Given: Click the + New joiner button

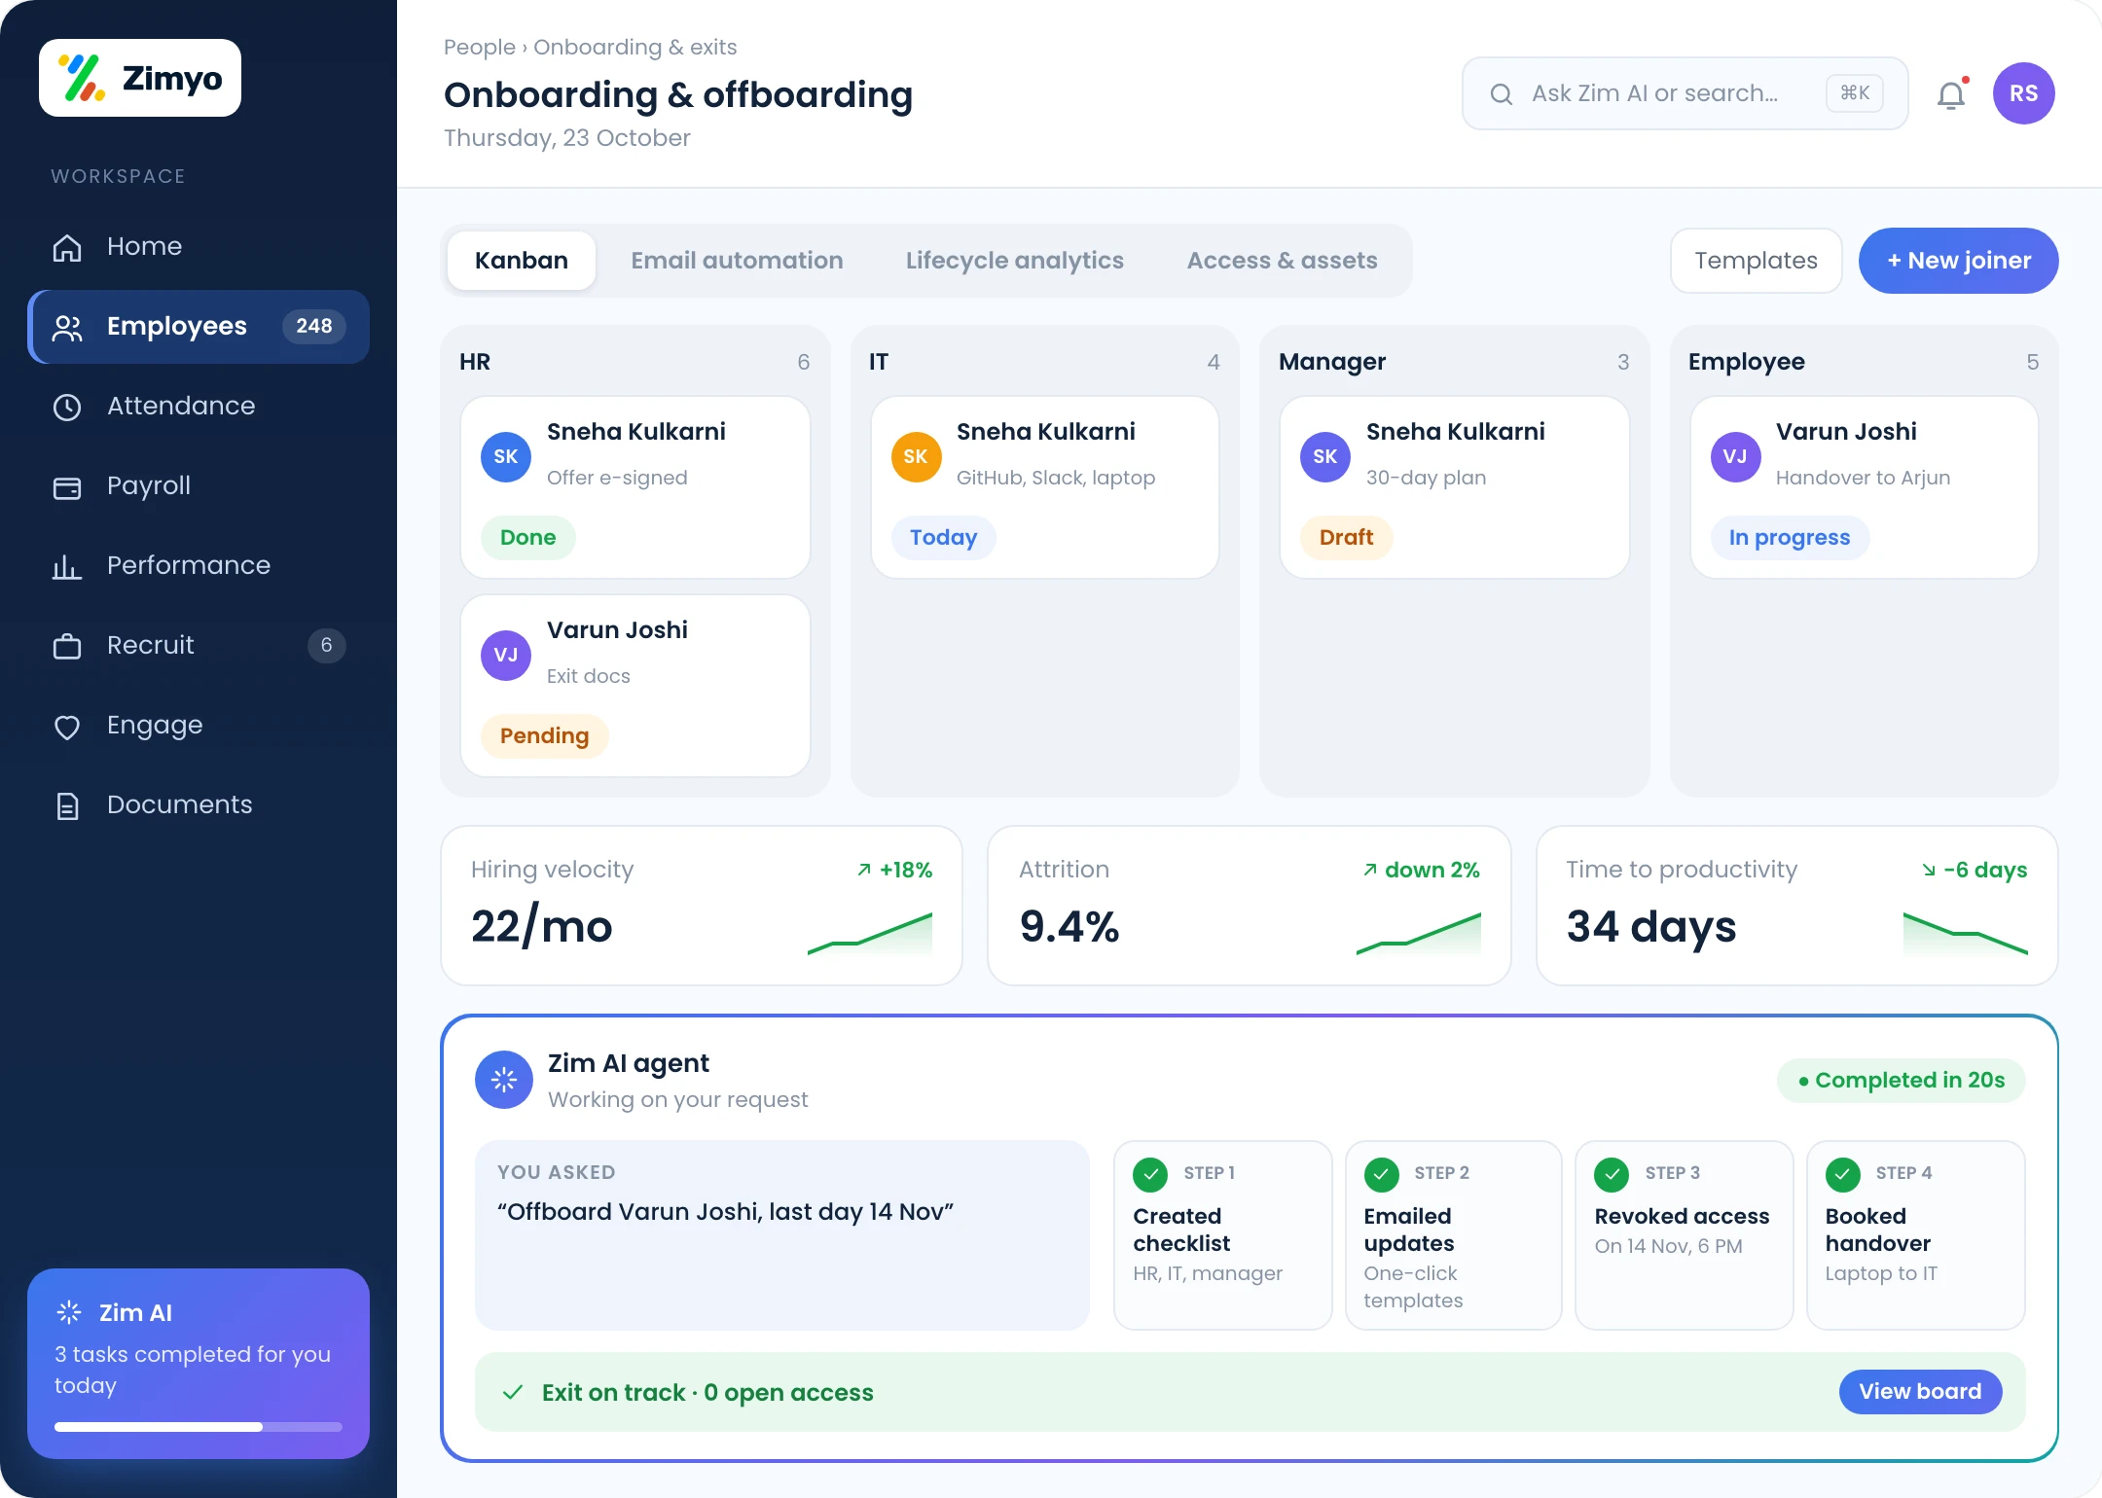Looking at the screenshot, I should tap(1958, 261).
